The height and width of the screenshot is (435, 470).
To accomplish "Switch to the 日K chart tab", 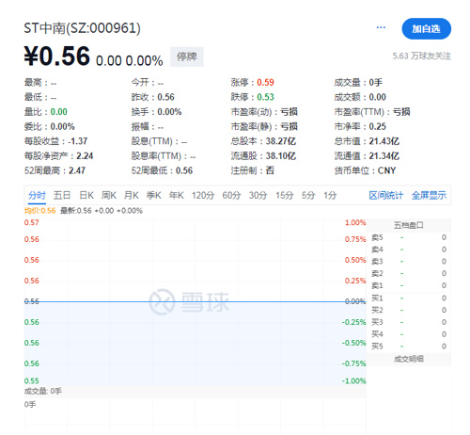I will (x=86, y=196).
